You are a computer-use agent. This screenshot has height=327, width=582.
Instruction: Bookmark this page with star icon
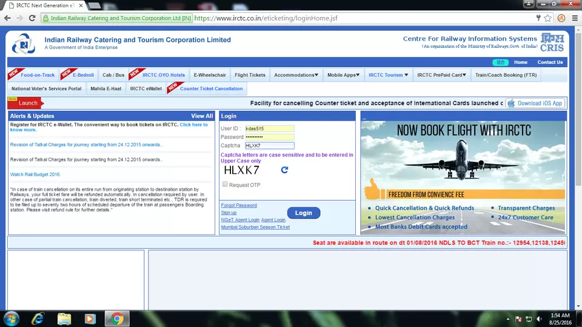click(548, 18)
